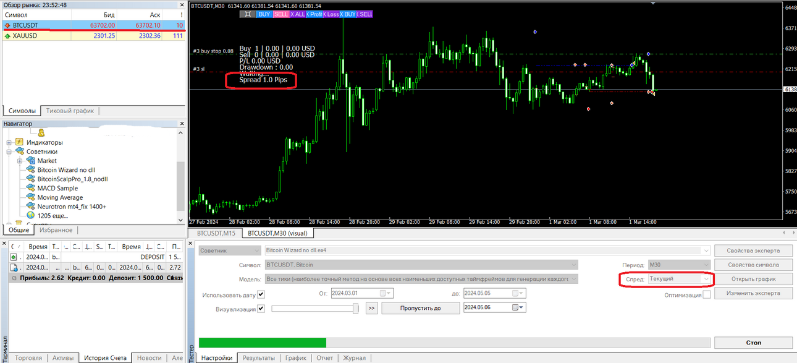Expand the Индикаторы tree node

click(9, 142)
